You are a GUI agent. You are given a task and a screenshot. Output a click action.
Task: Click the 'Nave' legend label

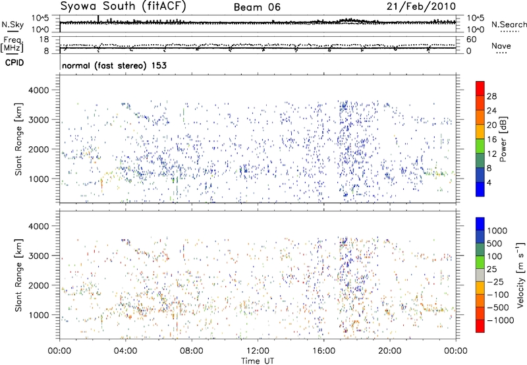point(501,45)
